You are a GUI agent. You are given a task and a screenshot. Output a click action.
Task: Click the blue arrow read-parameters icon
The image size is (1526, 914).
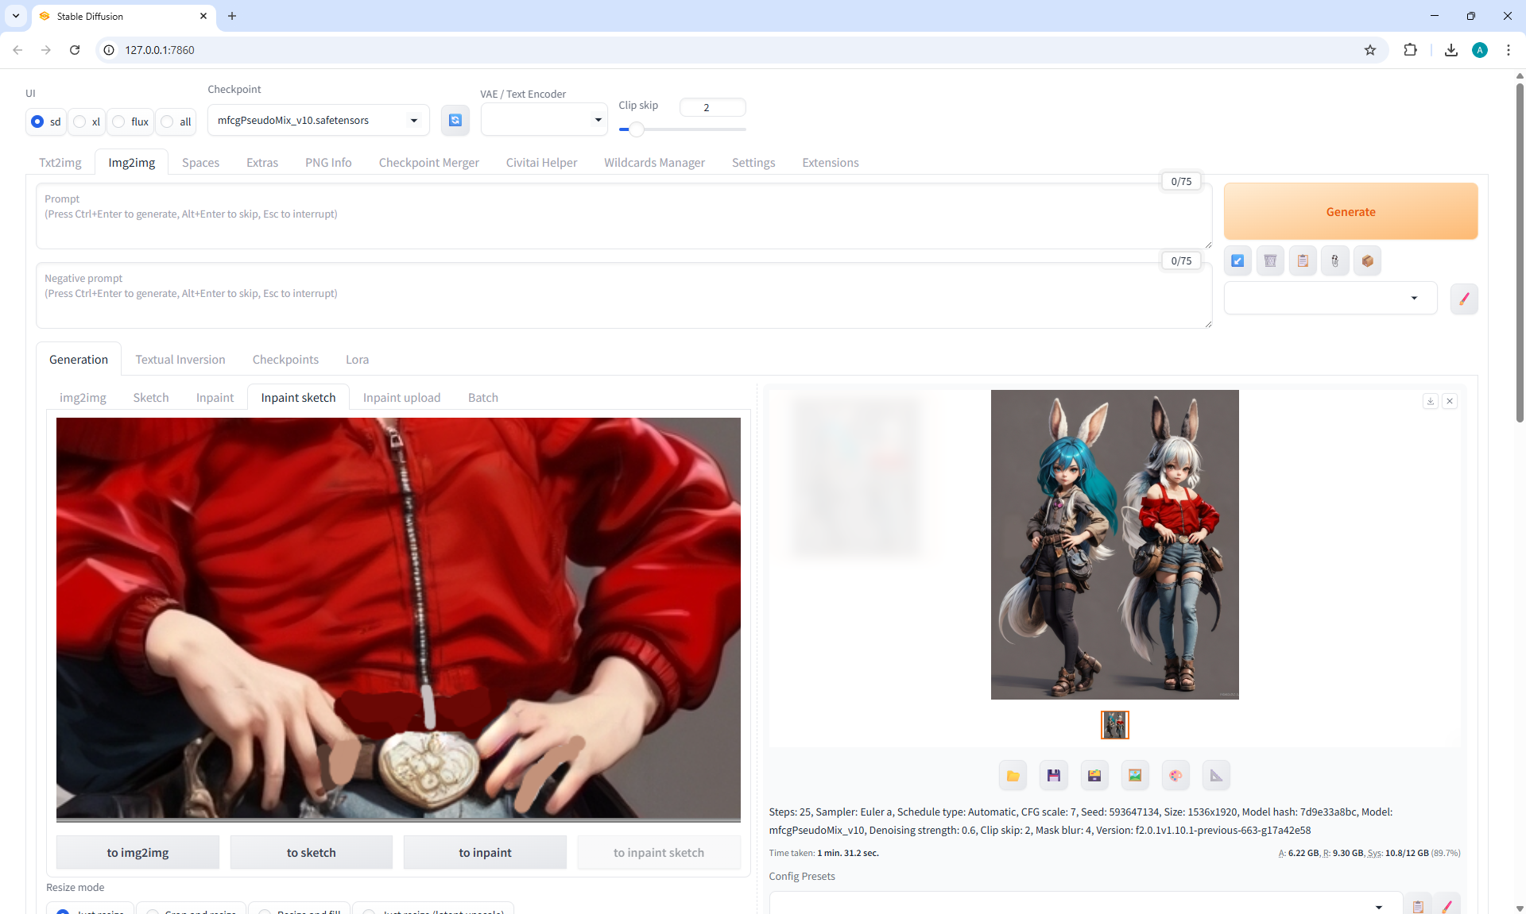tap(1237, 260)
